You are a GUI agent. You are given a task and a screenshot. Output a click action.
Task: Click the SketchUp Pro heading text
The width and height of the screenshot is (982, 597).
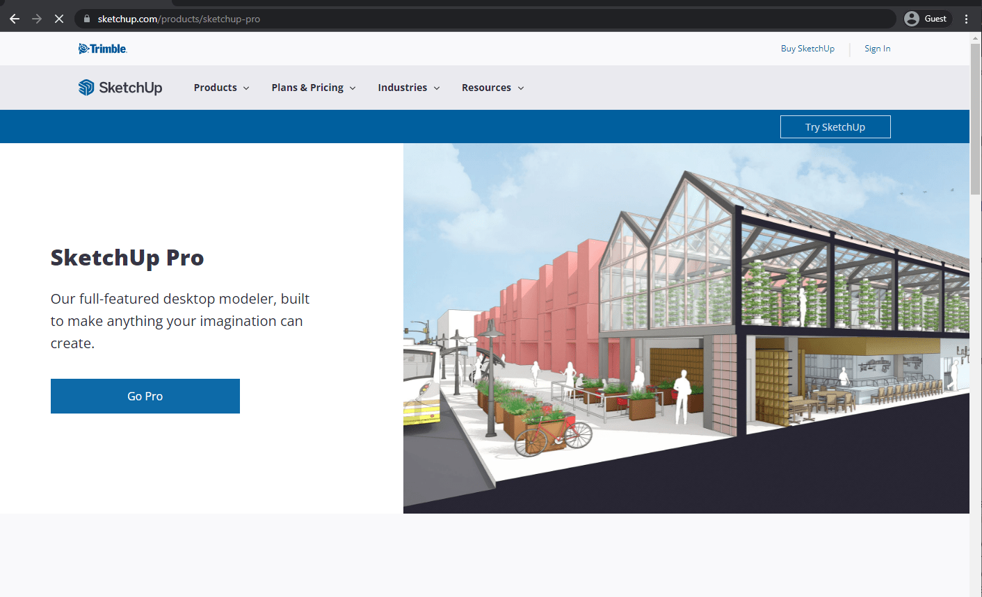click(x=127, y=257)
